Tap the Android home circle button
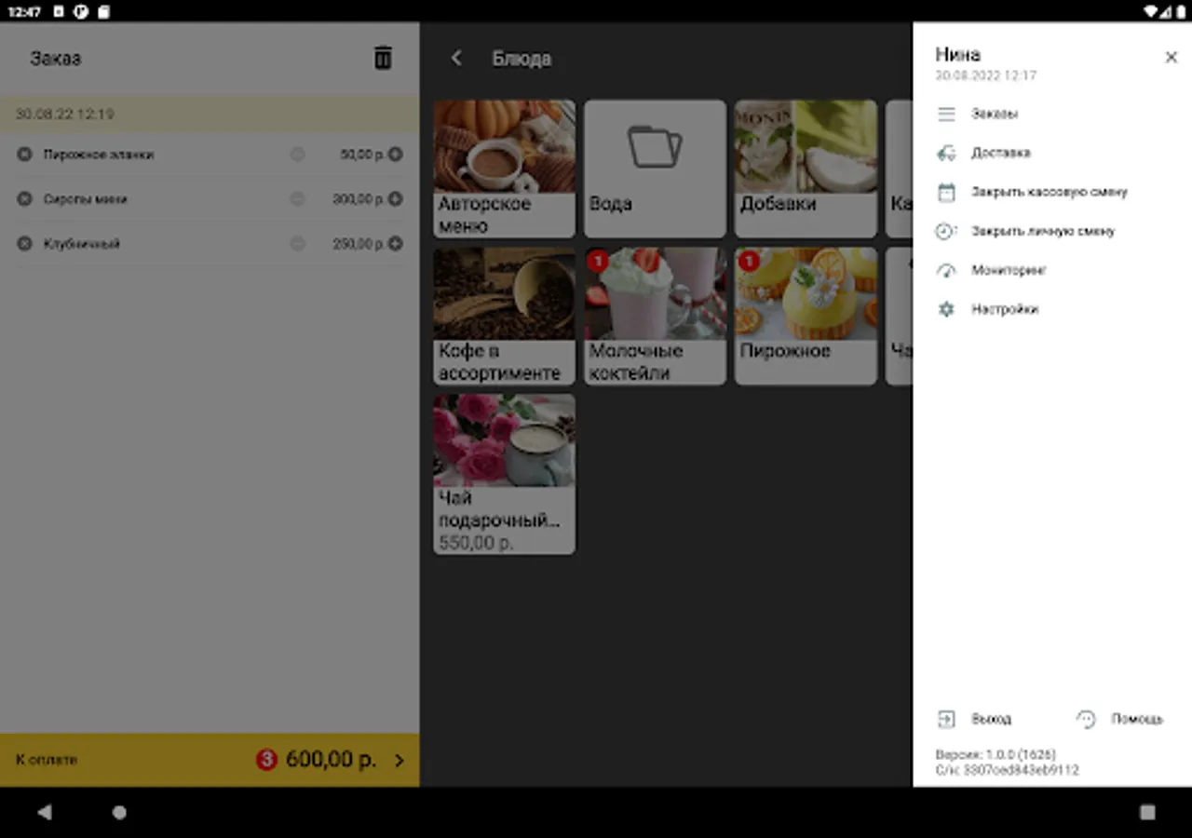1192x838 pixels. 119,812
